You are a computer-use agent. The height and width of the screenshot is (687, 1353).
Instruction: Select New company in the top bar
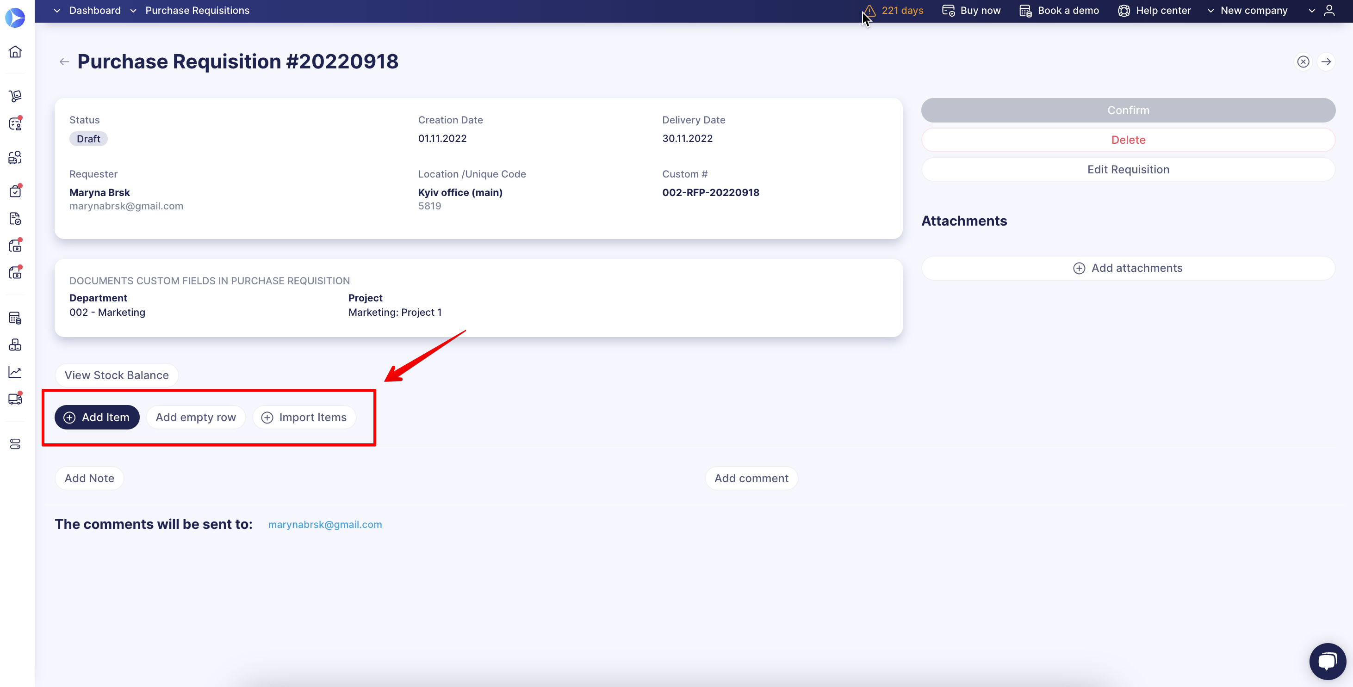1254,11
